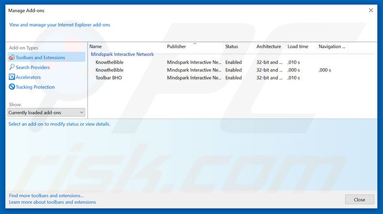This screenshot has height=214, width=383.
Task: Click the 32-bit architecture cell of Toolbar BHO
Action: [269, 78]
